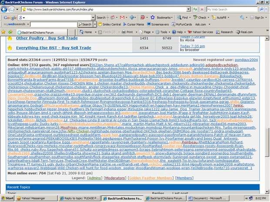
Task: Click the Help question mark icon
Action: [174, 32]
